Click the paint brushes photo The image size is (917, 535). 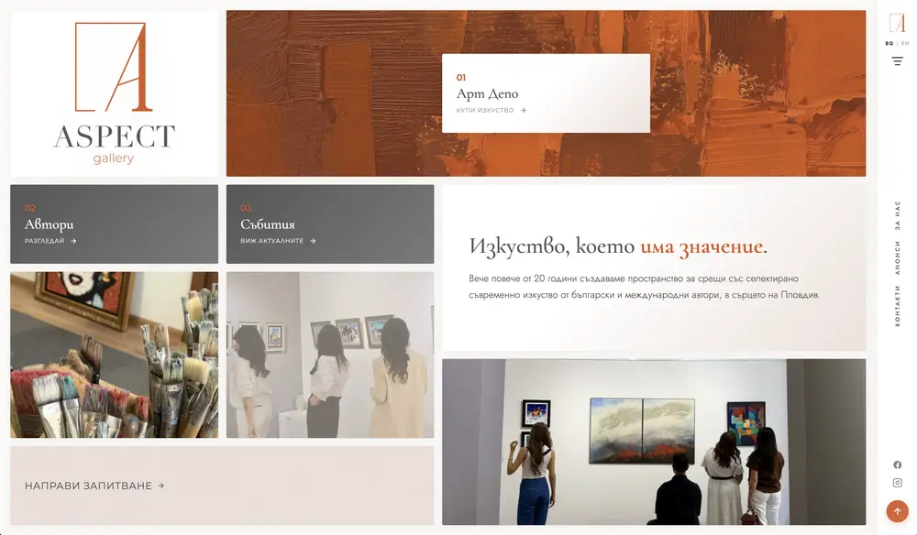(x=114, y=355)
